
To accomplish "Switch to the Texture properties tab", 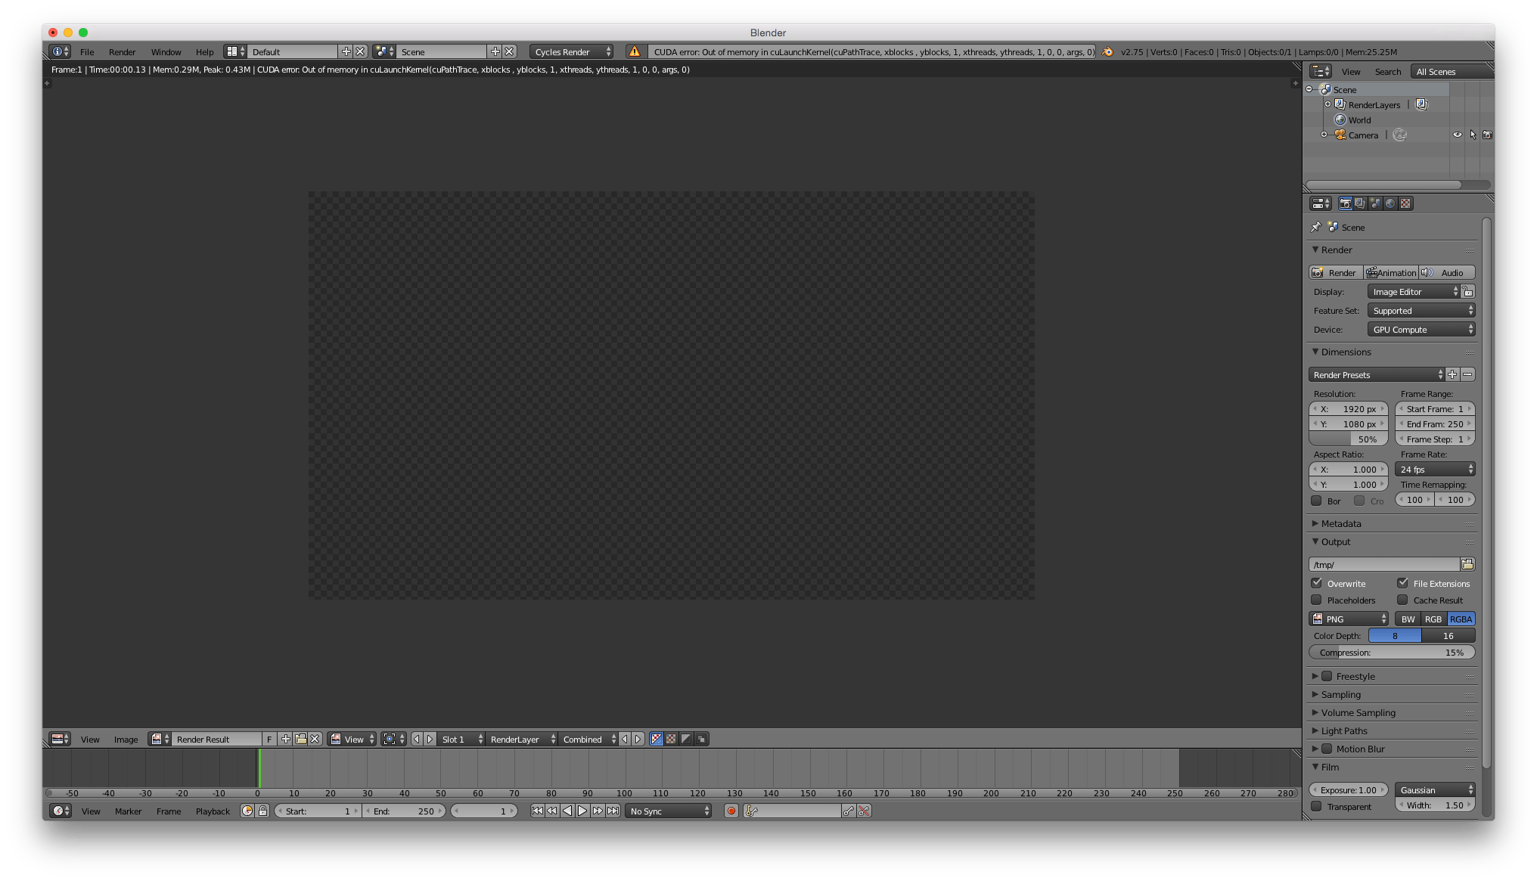I will click(x=1406, y=203).
